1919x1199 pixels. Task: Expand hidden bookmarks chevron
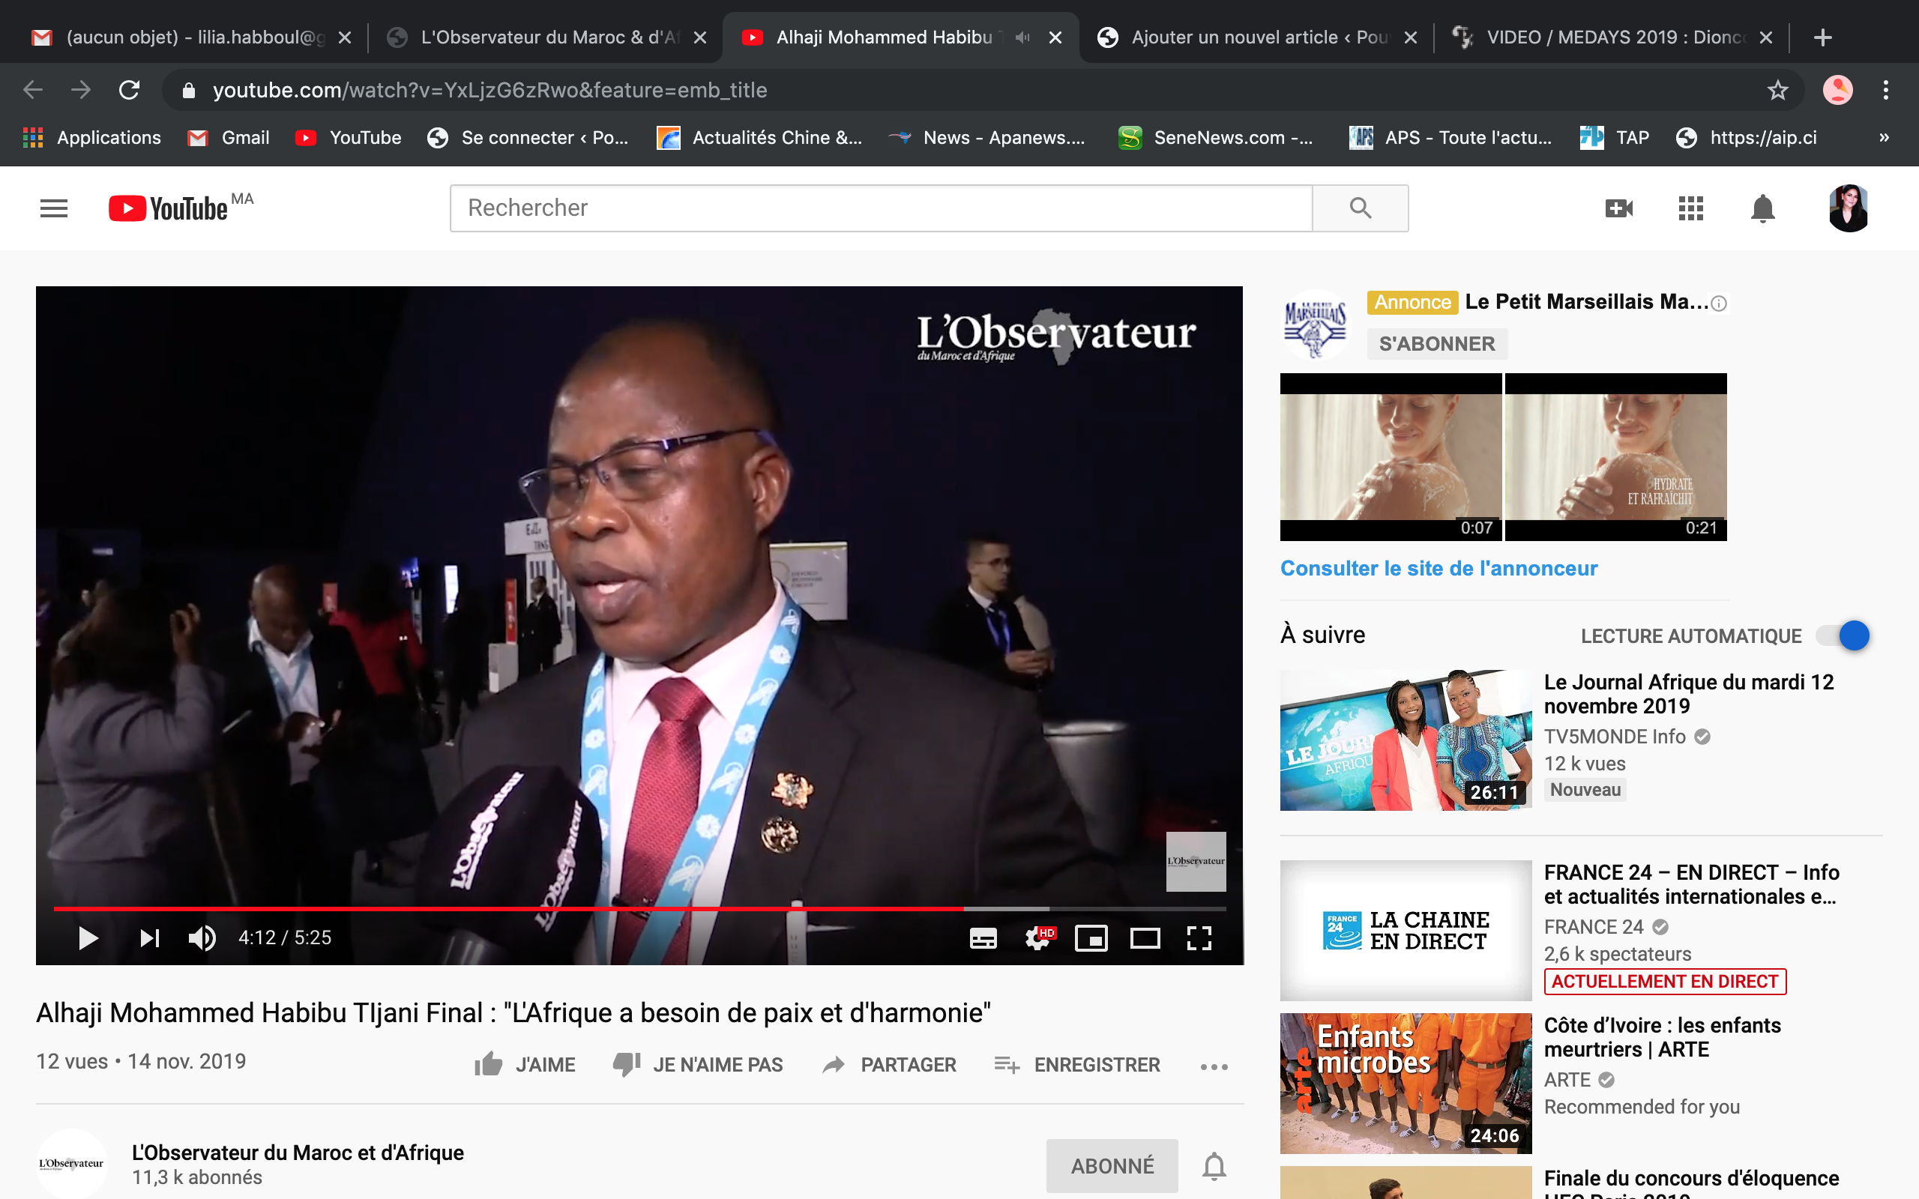(1884, 137)
